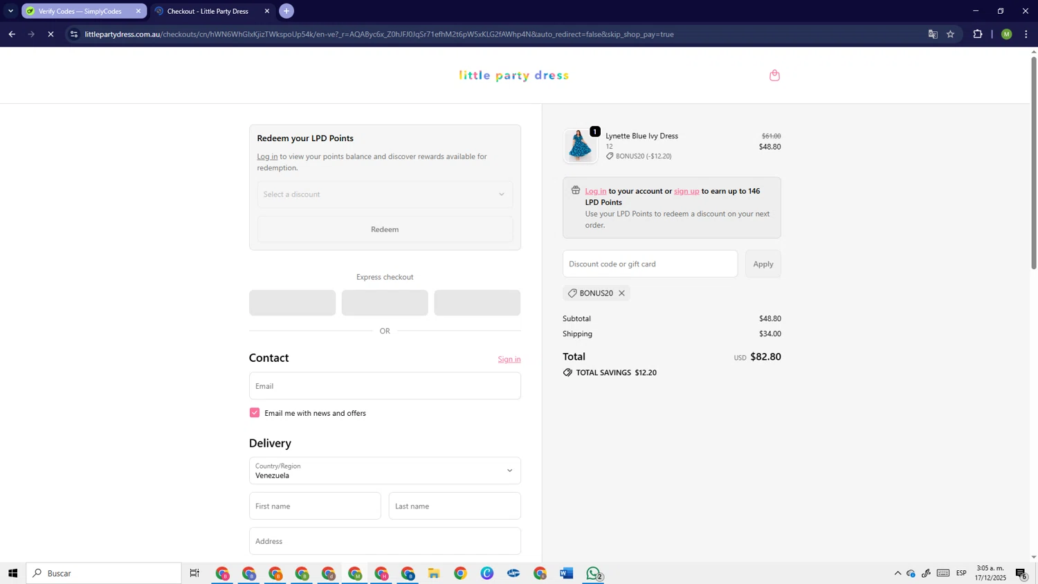This screenshot has width=1038, height=584.
Task: Focus the Email input field
Action: 385,386
